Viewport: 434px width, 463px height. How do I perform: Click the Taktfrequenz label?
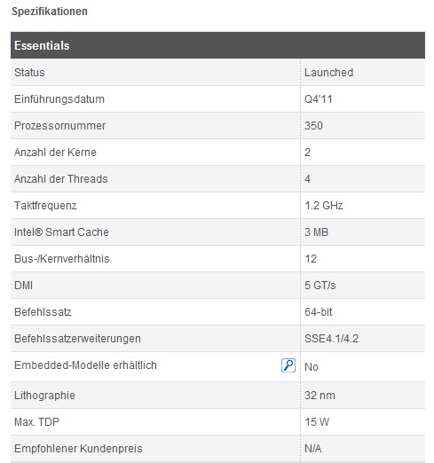coord(45,206)
